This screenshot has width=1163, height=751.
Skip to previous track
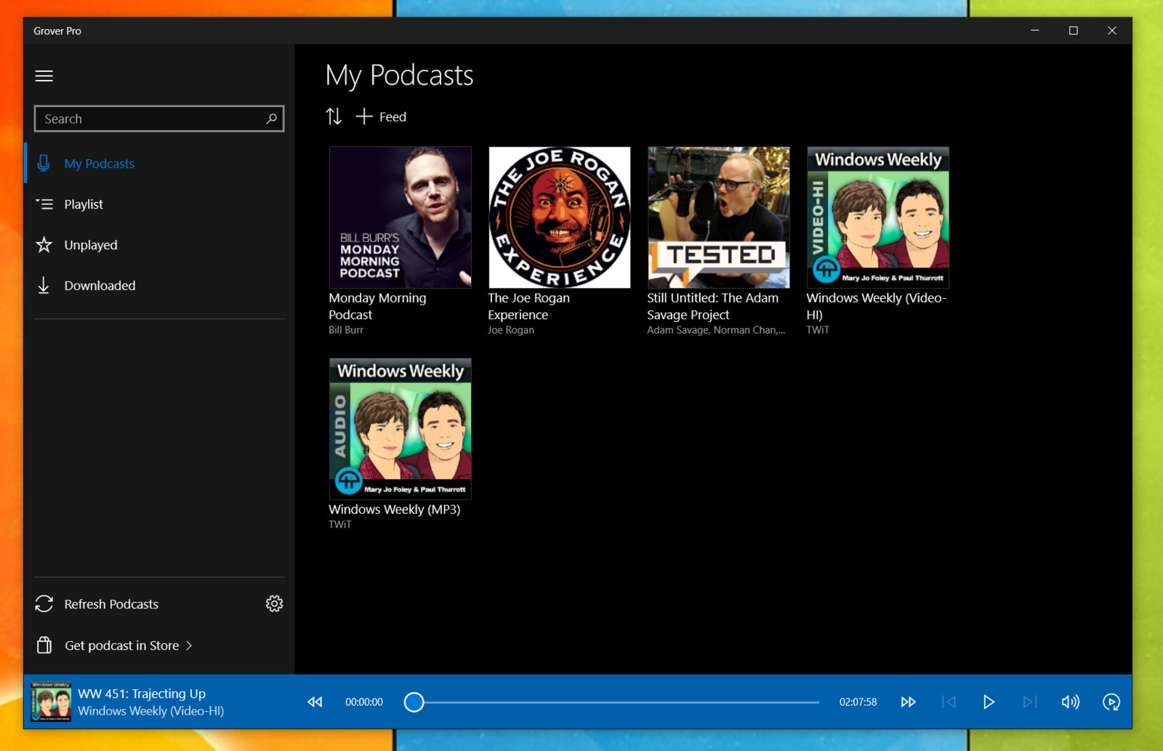(949, 702)
